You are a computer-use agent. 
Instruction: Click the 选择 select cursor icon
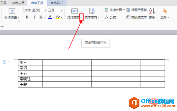point(165,11)
